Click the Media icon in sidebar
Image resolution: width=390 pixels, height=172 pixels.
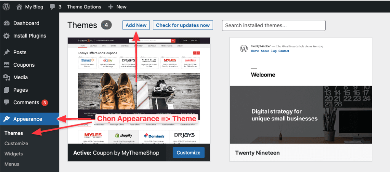point(6,77)
